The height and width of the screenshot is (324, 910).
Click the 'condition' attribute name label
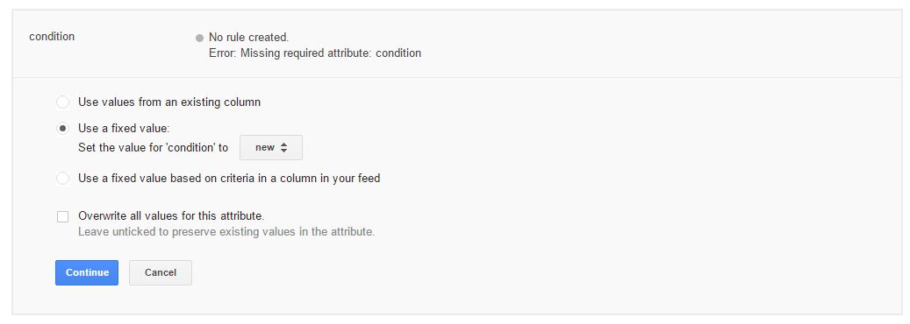pyautogui.click(x=52, y=37)
